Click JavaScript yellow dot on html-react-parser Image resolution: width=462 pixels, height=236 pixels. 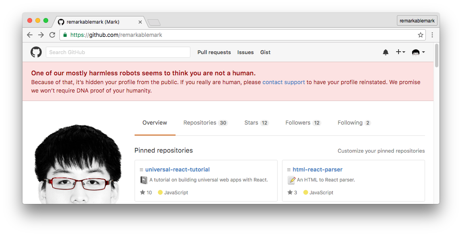pos(306,192)
